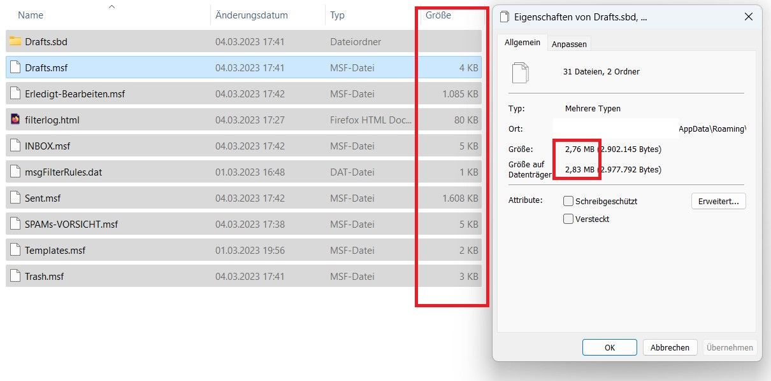Viewport: 771px width, 381px height.
Task: Click the document icon in the dialog title bar
Action: coord(505,17)
